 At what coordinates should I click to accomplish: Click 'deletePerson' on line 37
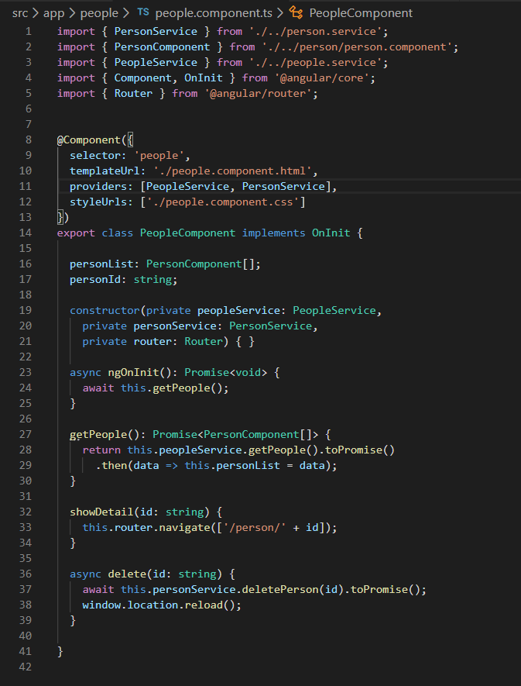[280, 589]
